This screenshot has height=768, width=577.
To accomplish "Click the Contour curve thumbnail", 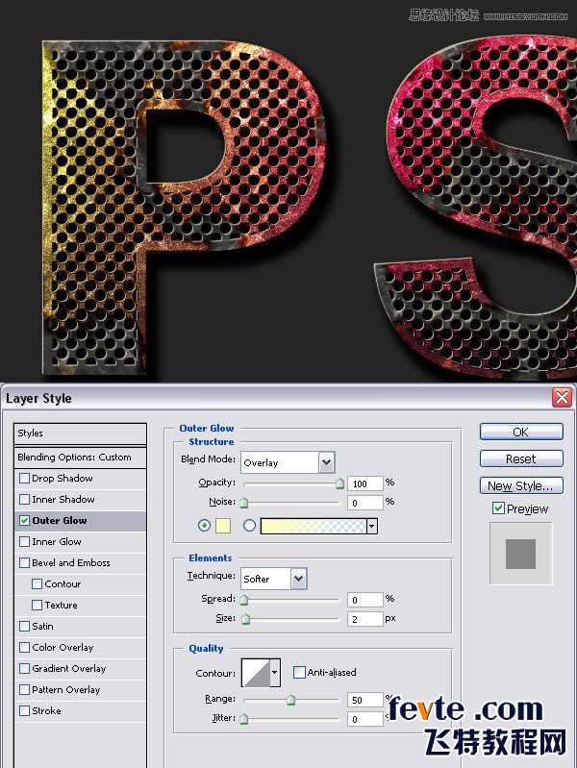I will coord(257,673).
